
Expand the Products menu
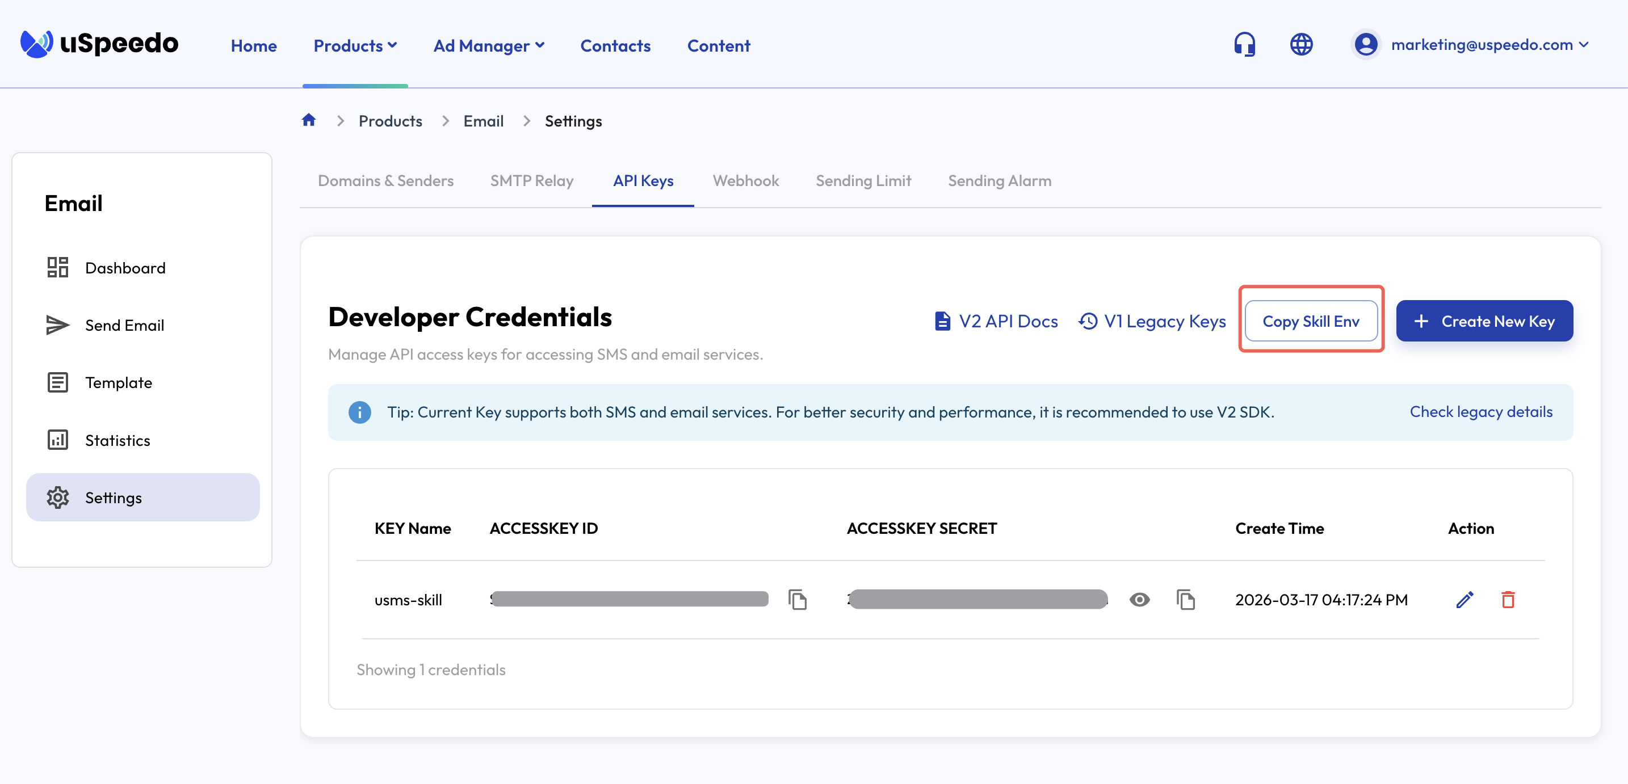(355, 45)
